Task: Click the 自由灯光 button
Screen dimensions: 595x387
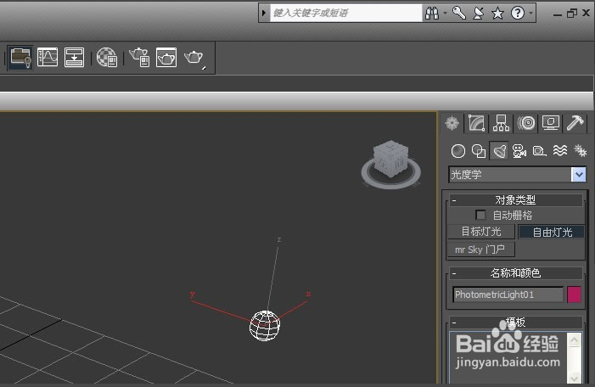Action: click(552, 232)
